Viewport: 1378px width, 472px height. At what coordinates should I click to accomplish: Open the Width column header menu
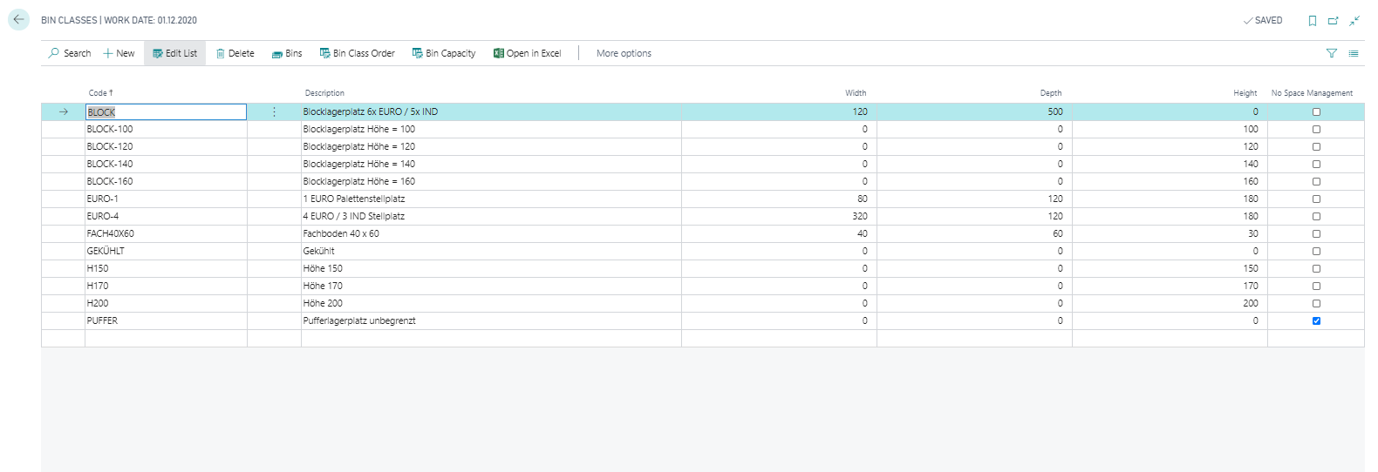click(856, 93)
